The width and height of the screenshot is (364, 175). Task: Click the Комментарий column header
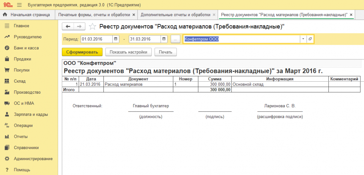344,79
